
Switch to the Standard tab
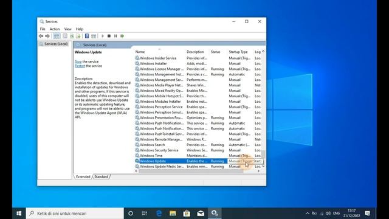point(101,177)
